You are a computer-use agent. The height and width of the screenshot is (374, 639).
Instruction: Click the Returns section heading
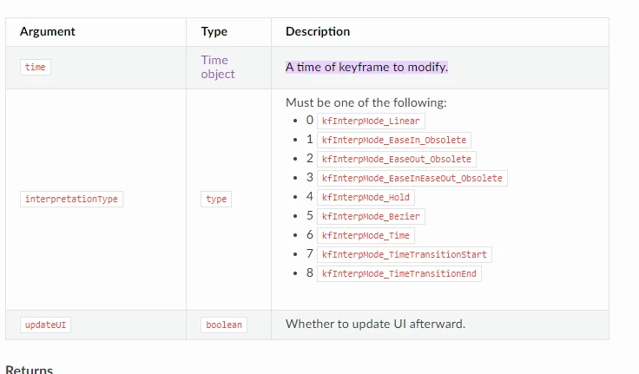30,369
